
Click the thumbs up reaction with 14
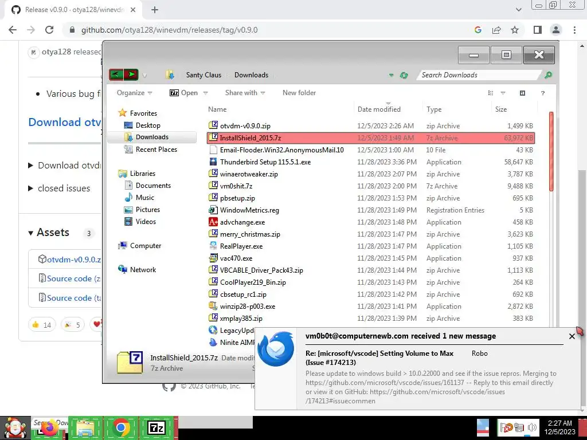click(42, 324)
